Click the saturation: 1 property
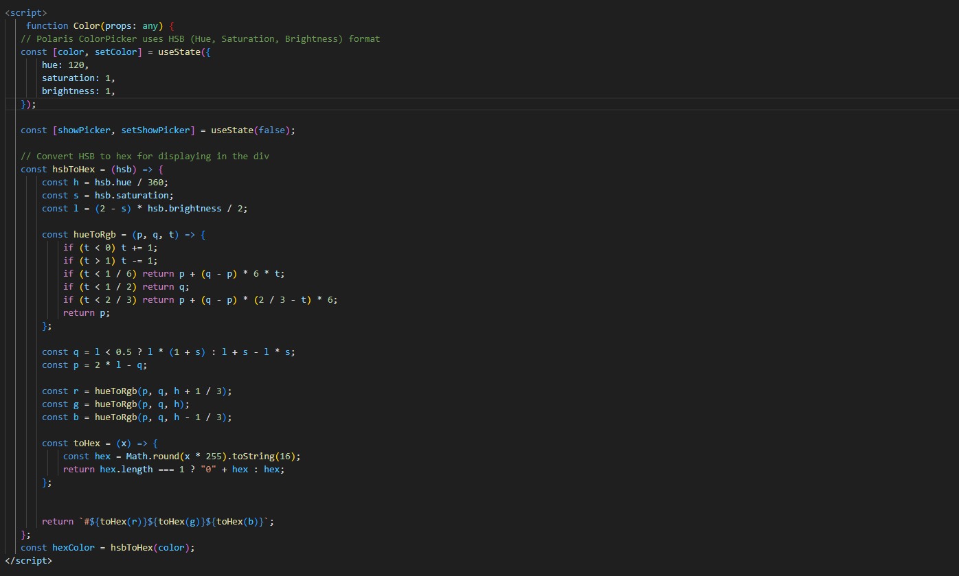 click(78, 78)
